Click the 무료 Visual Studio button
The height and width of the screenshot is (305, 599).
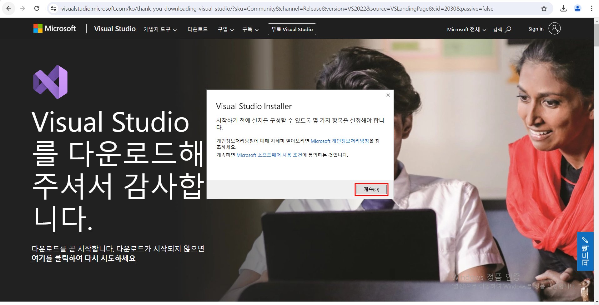[292, 29]
